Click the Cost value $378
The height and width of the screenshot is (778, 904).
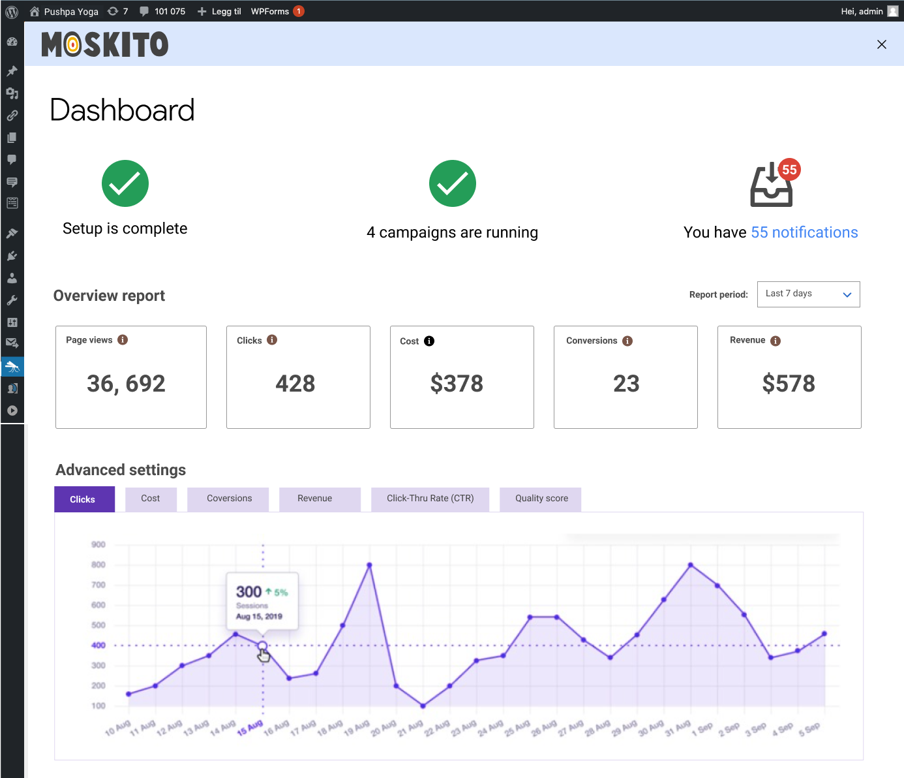457,383
